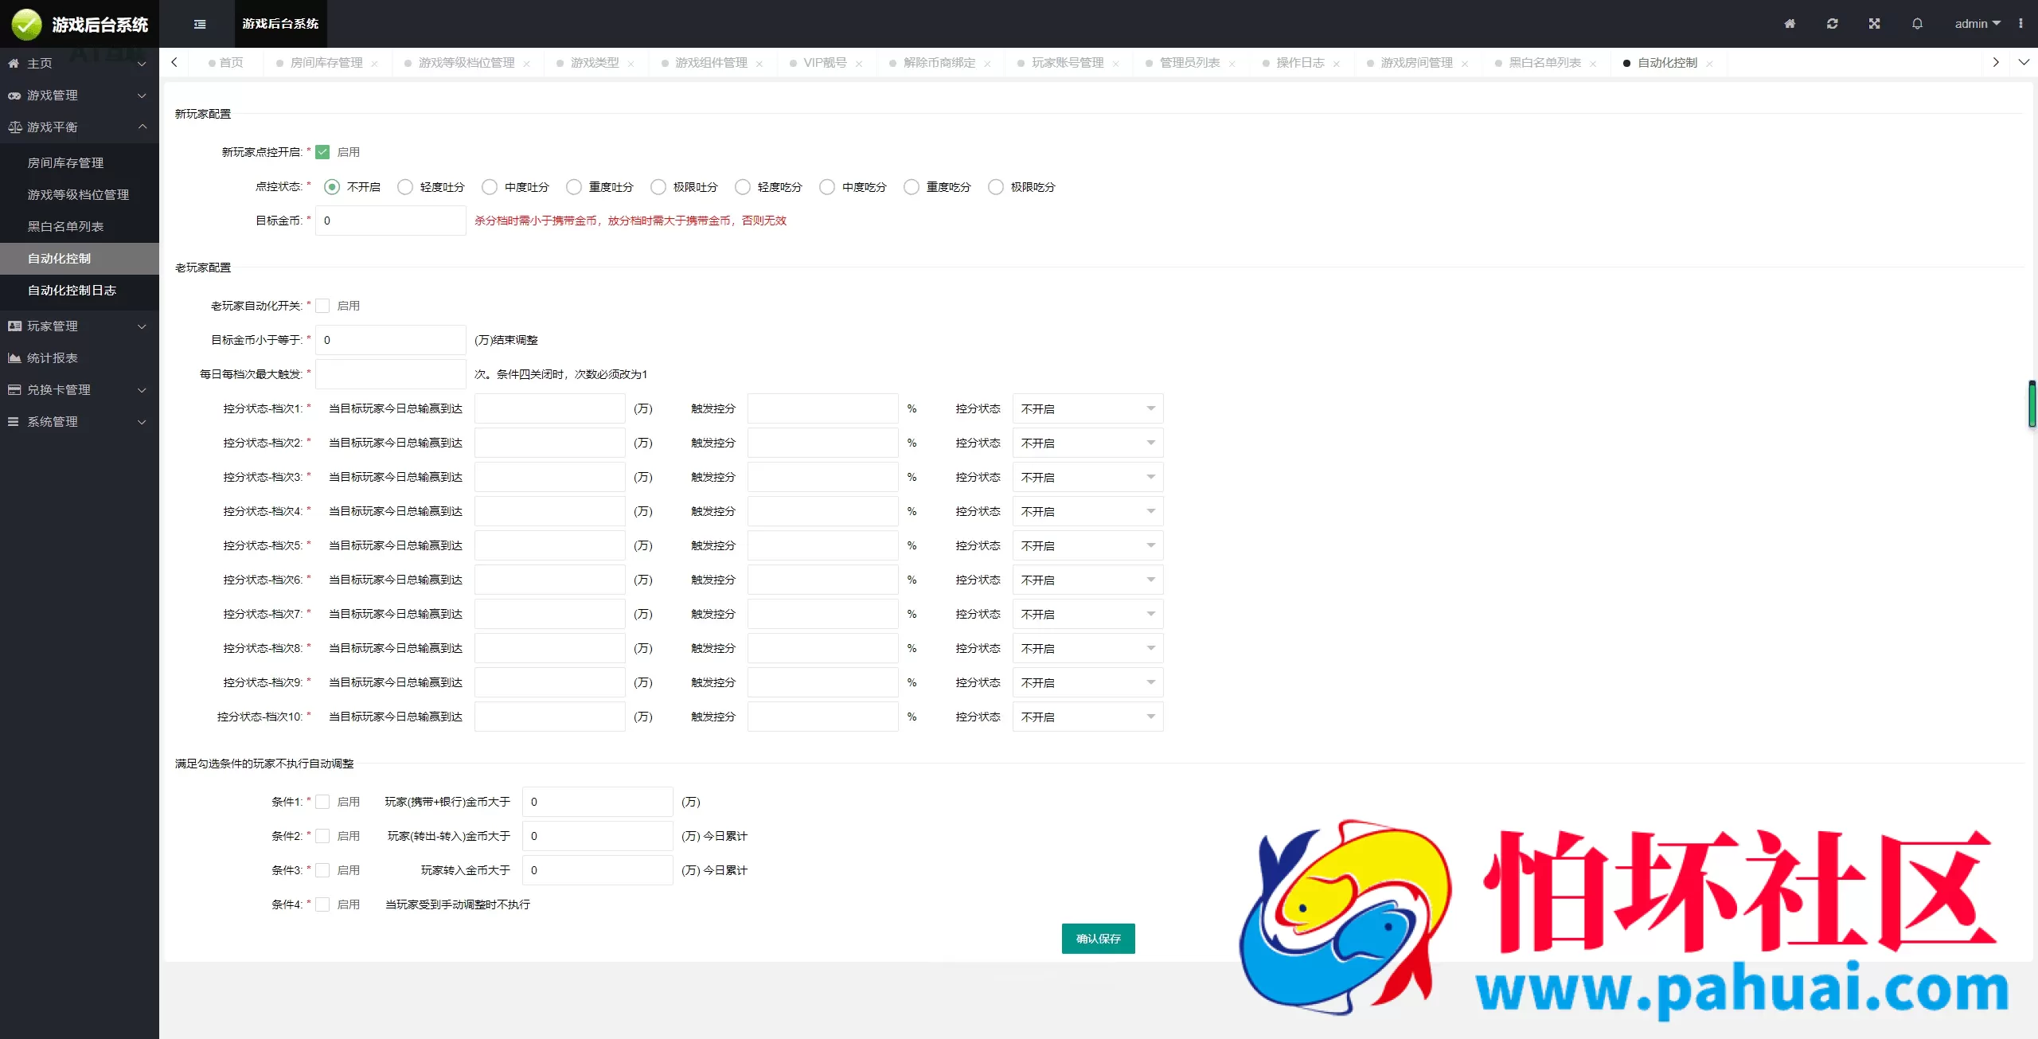
Task: Open the tab list dropdown chevron
Action: (2024, 62)
